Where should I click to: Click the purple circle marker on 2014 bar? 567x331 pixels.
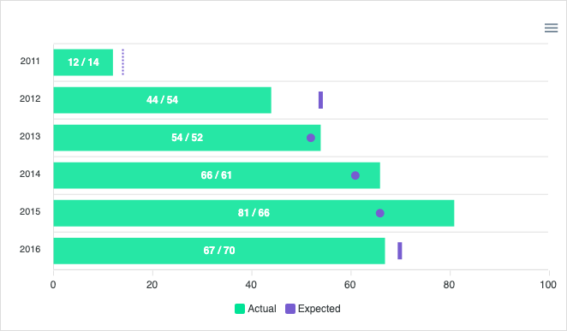(355, 175)
